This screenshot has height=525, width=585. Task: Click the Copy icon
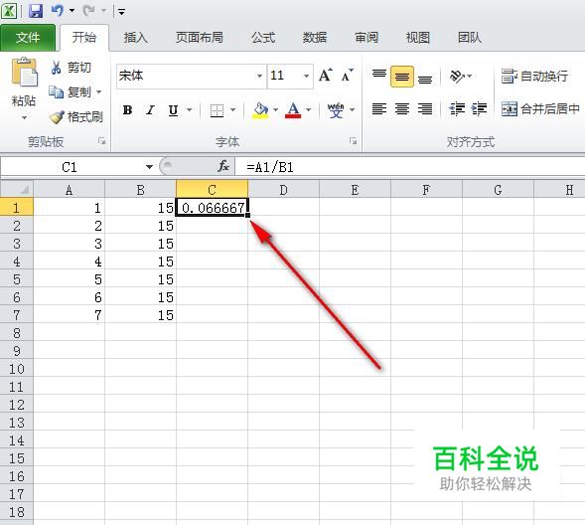click(56, 91)
